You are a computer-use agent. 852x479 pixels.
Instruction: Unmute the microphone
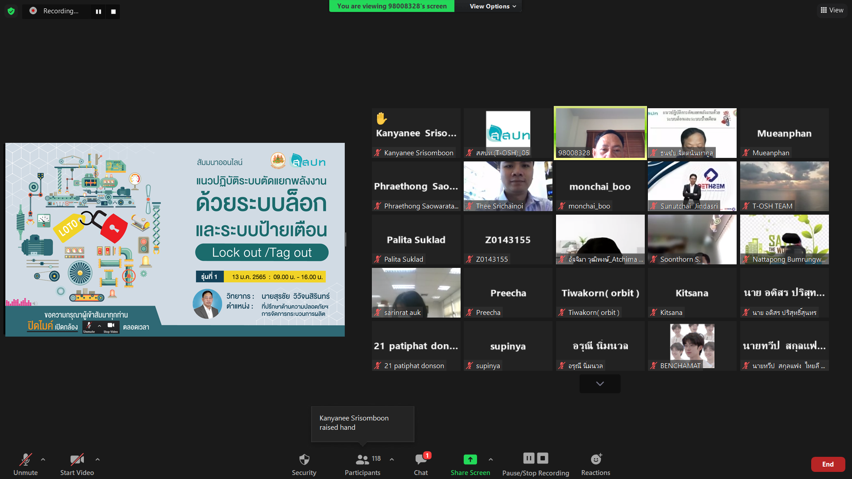coord(26,464)
